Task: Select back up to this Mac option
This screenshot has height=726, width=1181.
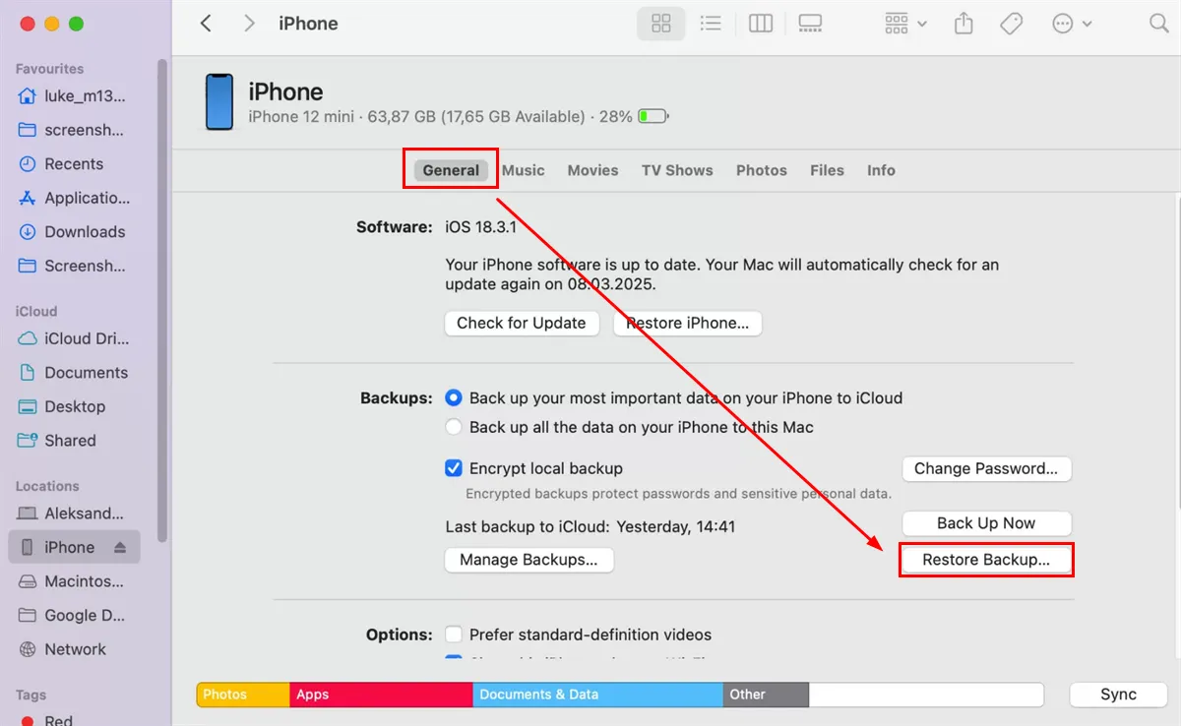Action: point(454,428)
